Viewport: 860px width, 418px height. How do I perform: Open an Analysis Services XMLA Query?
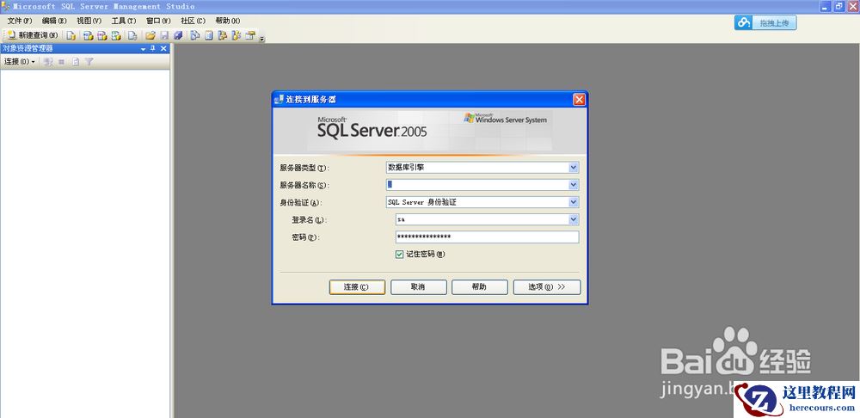[116, 35]
